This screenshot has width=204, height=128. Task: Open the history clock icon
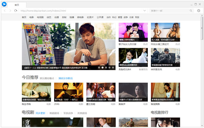[199, 10]
